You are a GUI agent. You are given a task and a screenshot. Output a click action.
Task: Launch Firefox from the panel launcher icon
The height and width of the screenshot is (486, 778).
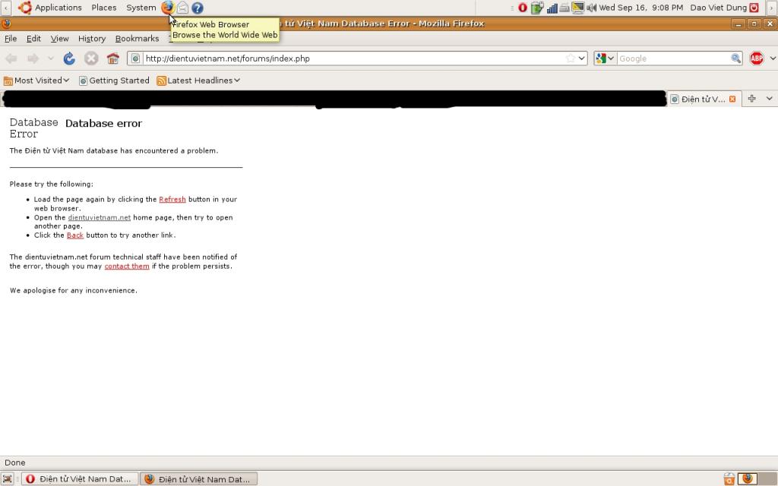click(168, 8)
